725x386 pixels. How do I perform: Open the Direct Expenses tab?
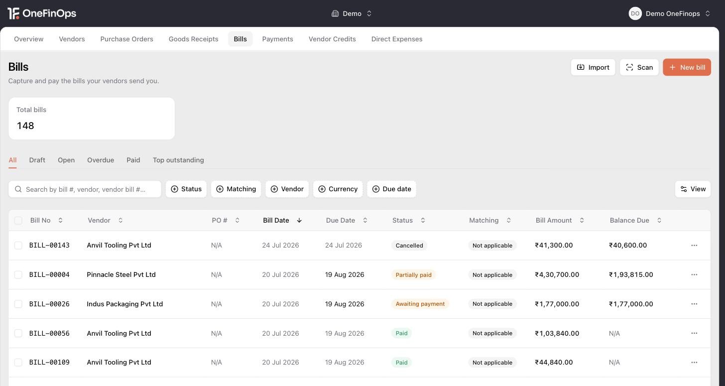[397, 39]
